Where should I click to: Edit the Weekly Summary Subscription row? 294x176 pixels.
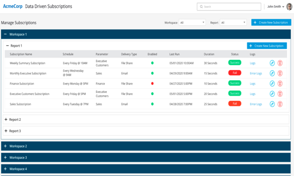[x=272, y=63]
